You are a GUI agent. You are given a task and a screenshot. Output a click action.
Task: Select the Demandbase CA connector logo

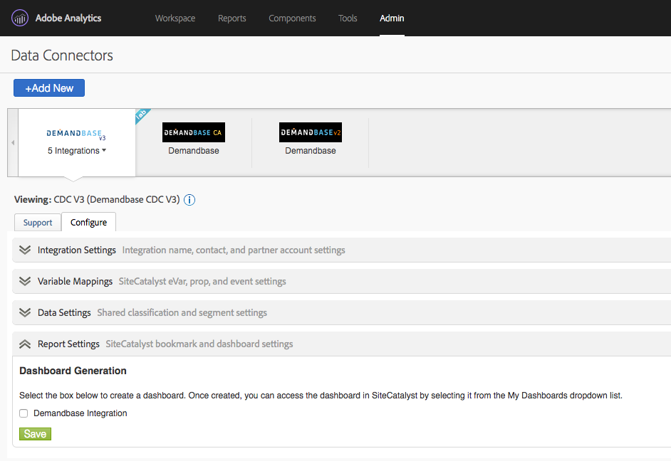click(194, 132)
